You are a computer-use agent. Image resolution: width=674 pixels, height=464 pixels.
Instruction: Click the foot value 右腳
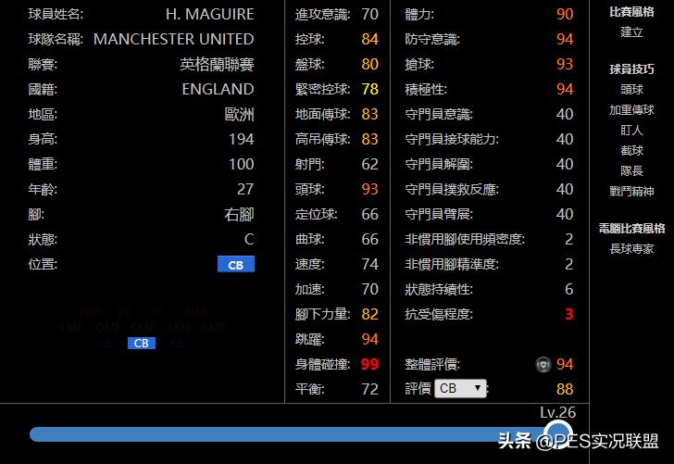[240, 214]
